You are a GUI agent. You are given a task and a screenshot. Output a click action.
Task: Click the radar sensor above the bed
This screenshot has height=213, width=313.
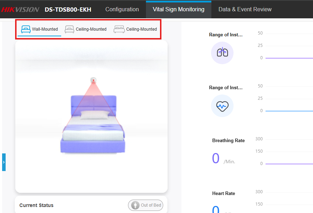pyautogui.click(x=94, y=80)
